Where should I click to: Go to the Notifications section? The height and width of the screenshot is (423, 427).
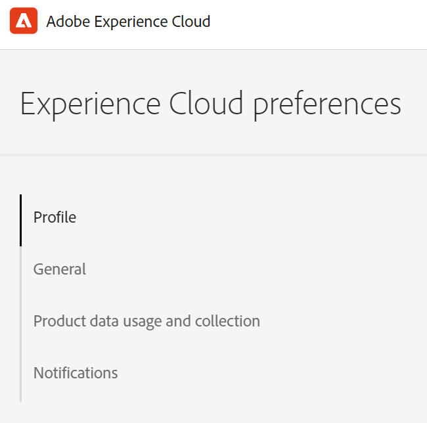coord(76,373)
